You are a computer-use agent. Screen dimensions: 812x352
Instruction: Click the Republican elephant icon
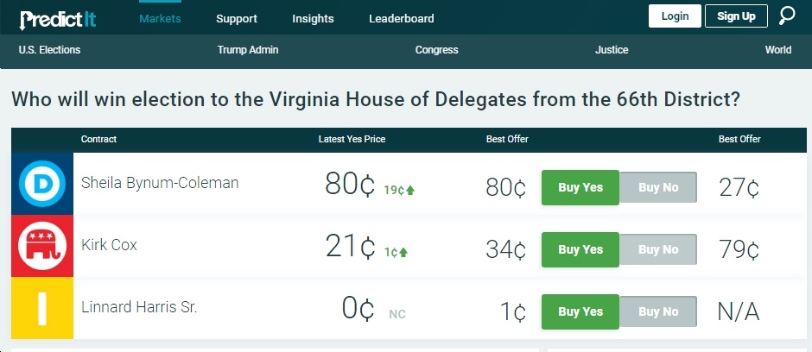[42, 246]
